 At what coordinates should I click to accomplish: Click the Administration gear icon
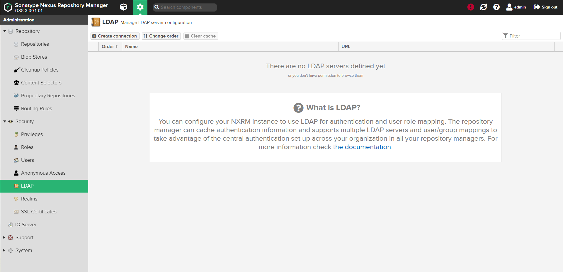tap(140, 7)
